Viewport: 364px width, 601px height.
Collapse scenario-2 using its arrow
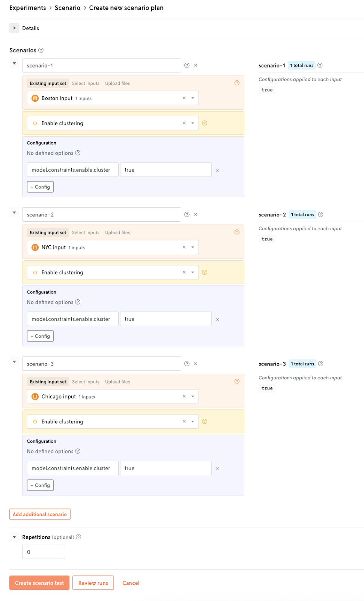tap(14, 213)
